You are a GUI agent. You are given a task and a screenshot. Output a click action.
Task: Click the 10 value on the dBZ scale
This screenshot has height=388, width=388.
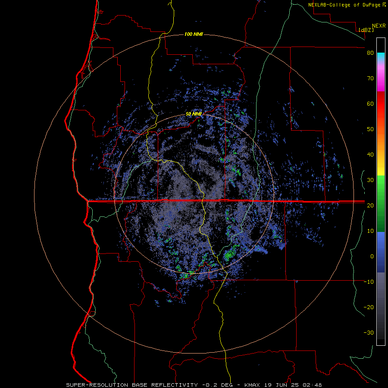(370, 231)
